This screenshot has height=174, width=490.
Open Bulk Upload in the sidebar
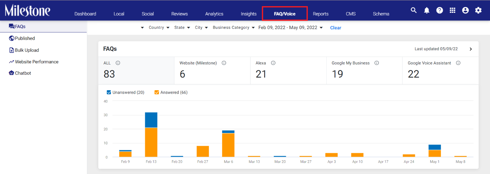pos(27,50)
